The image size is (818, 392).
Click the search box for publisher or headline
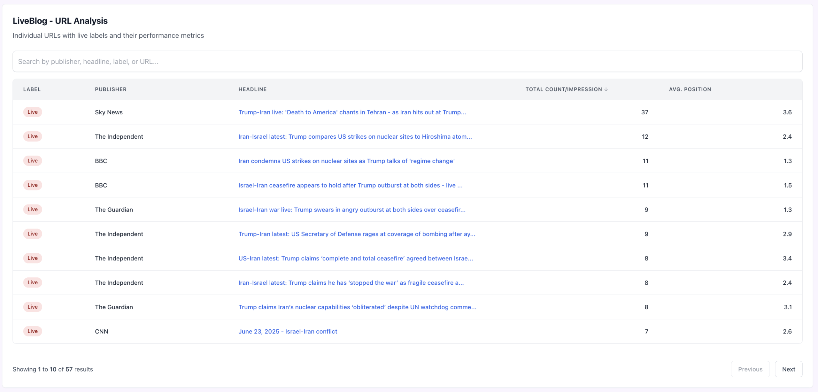point(407,61)
